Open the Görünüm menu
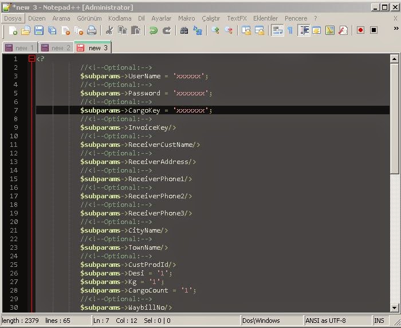 89,18
